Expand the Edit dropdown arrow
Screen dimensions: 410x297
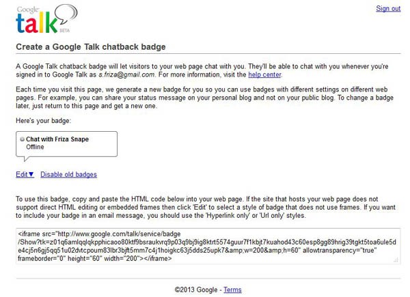point(31,174)
